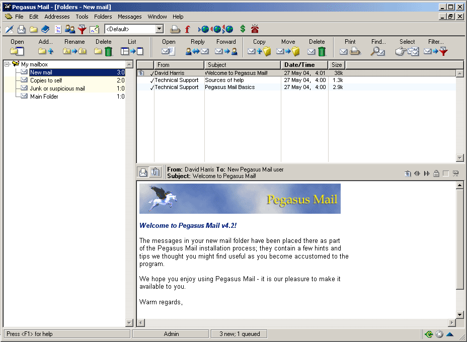This screenshot has height=342, width=467.
Task: Open address books blue book icon
Action: pyautogui.click(x=45, y=29)
